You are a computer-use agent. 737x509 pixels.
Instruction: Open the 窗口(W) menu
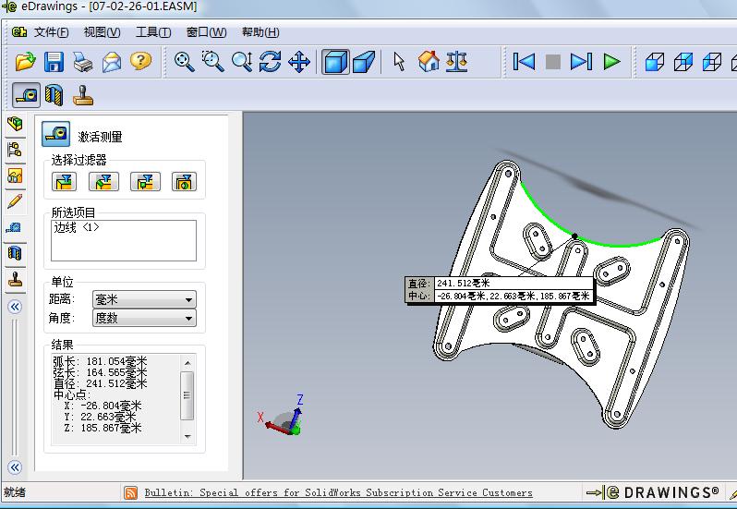point(206,32)
